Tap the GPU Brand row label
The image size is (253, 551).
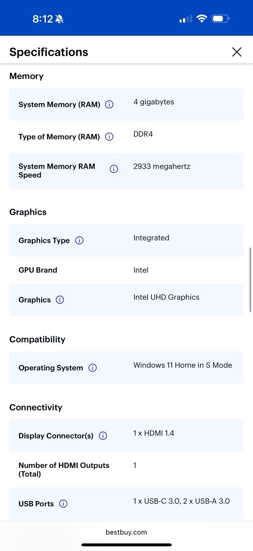tap(38, 270)
